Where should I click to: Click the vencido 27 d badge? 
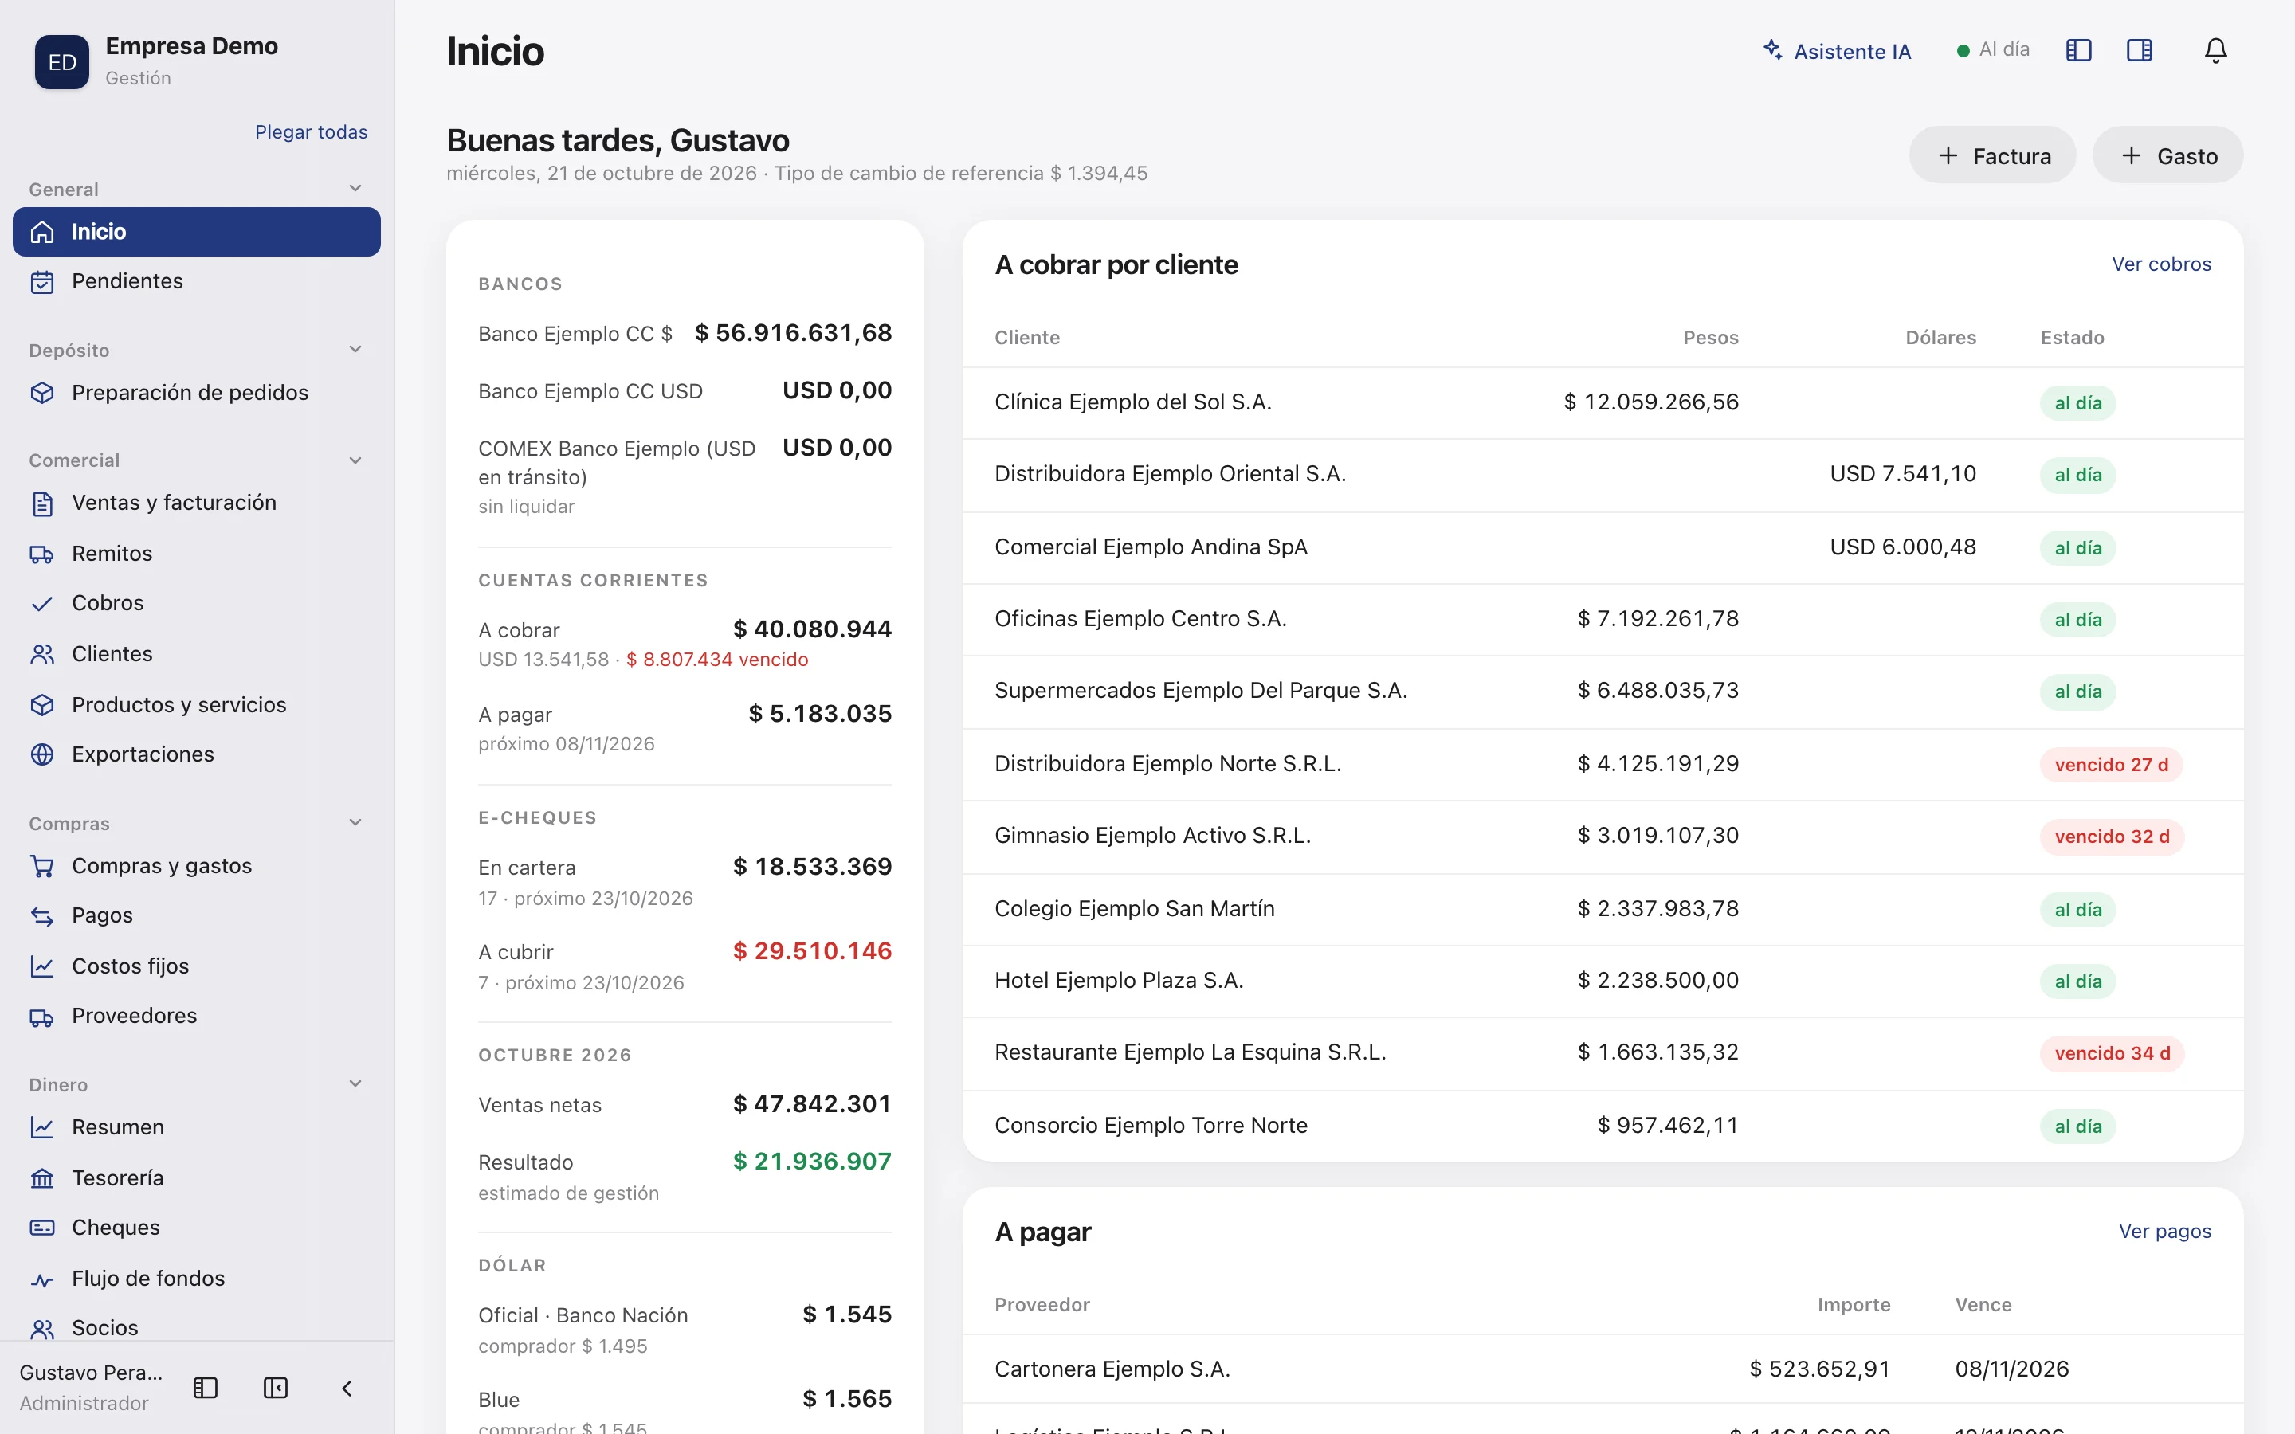(2111, 766)
